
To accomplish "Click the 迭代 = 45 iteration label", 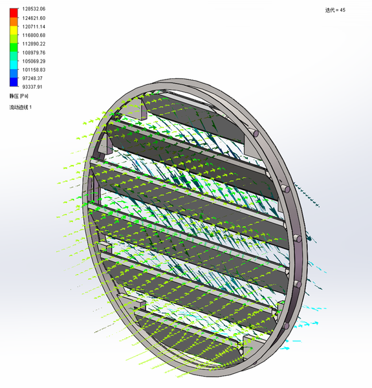I will [335, 10].
